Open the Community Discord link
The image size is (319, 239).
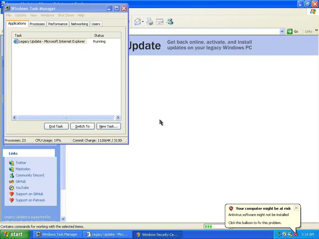point(30,175)
